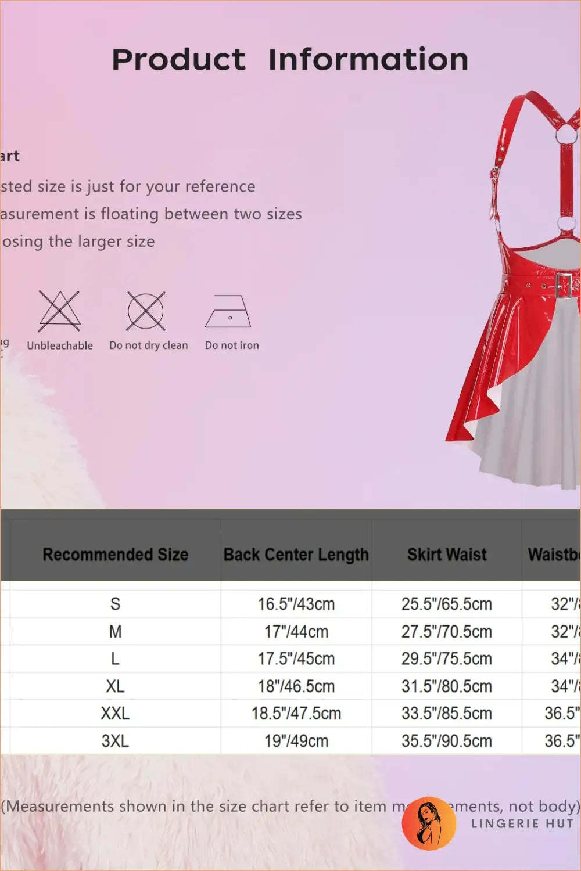Click the 25.5"/65.5cm waist cell

[447, 604]
